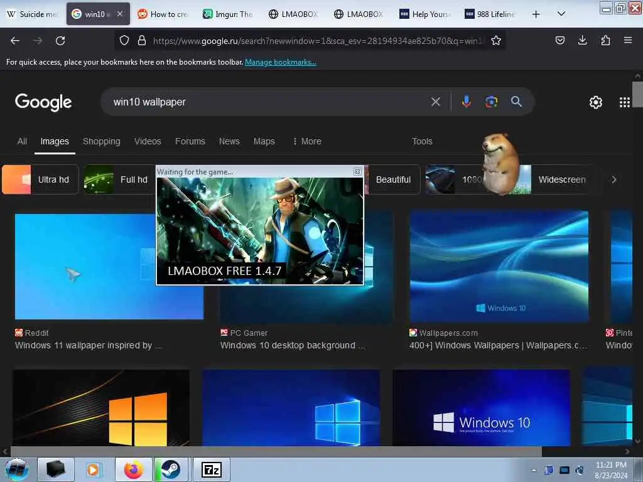Open a new browser tab

(x=536, y=14)
